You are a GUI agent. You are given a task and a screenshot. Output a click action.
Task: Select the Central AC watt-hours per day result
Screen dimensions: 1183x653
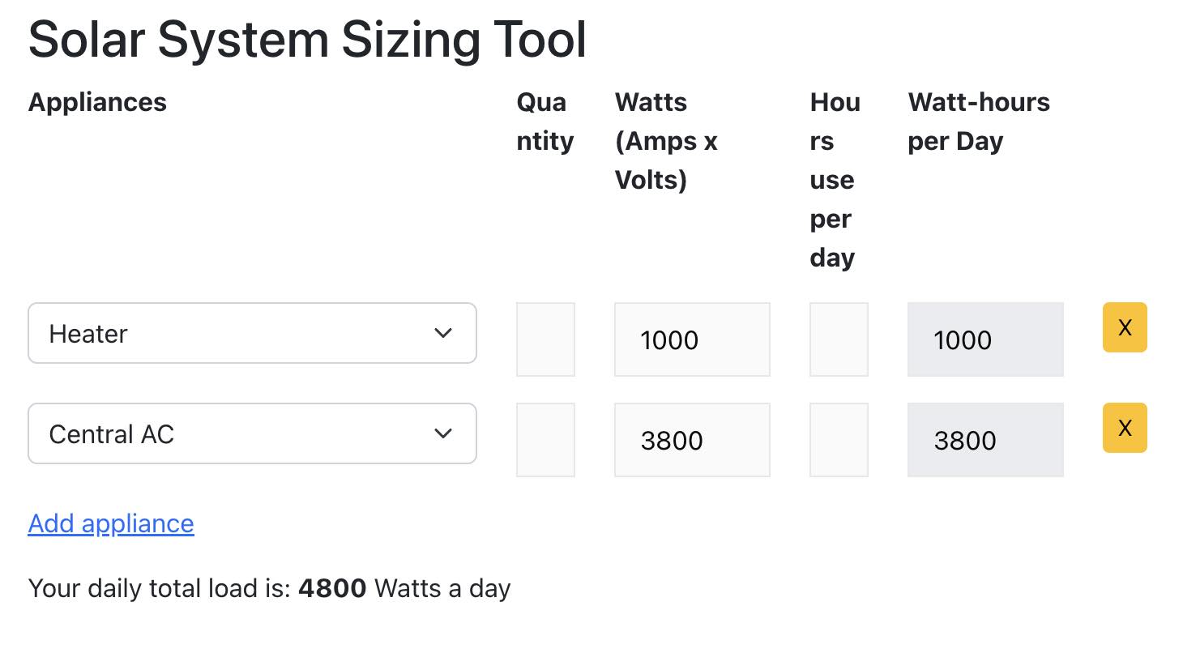pos(984,440)
